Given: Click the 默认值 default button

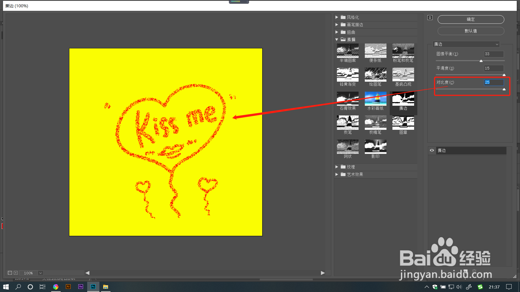Looking at the screenshot, I should (x=471, y=31).
